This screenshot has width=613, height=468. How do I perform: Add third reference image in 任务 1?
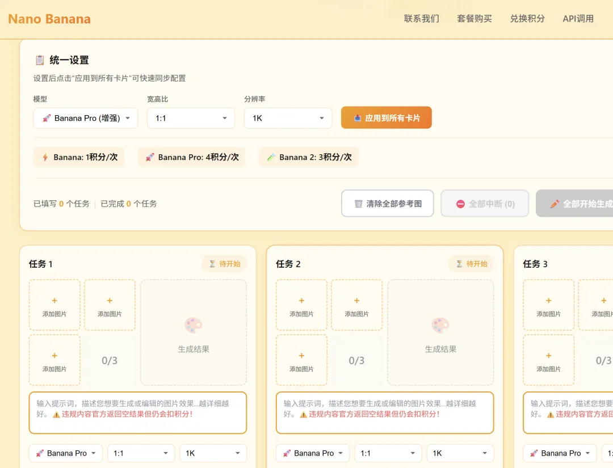54,360
